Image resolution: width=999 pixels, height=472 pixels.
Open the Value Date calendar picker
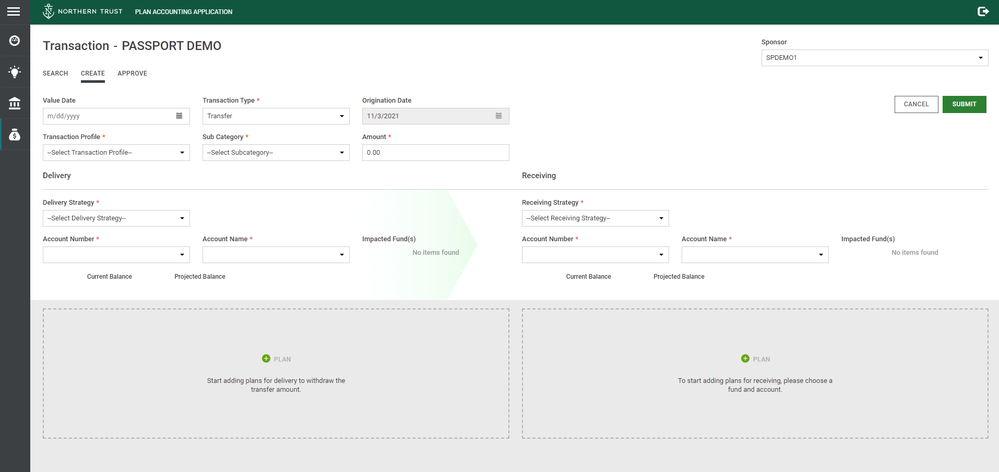[179, 116]
